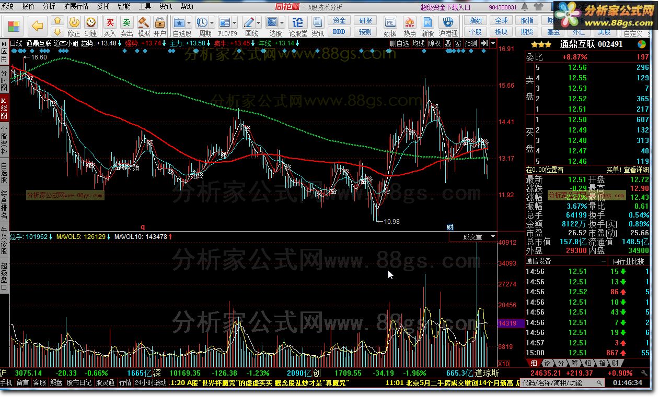Toggle 除权 ex-rights adjustment
This screenshot has width=659, height=397.
[x=434, y=43]
